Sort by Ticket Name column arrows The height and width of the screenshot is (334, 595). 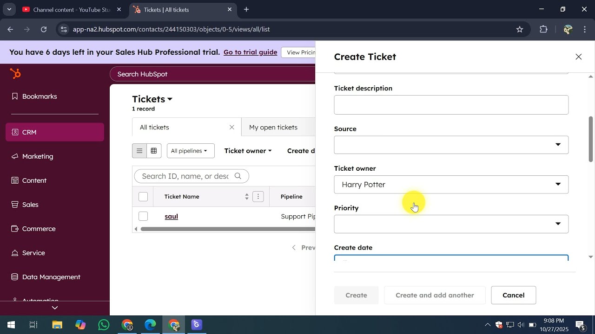247,197
